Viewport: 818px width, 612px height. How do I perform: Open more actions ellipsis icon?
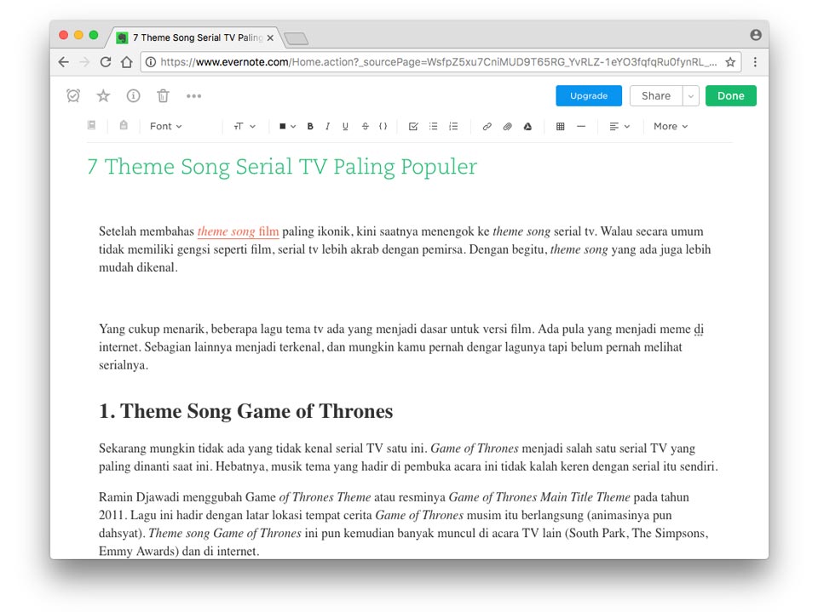pos(194,96)
